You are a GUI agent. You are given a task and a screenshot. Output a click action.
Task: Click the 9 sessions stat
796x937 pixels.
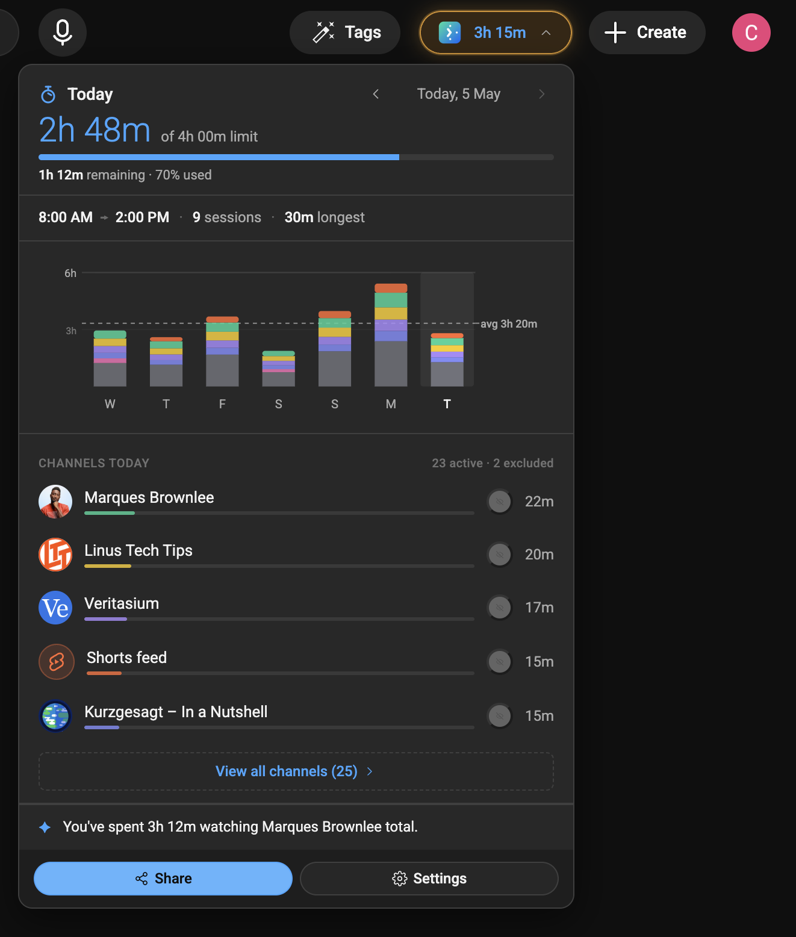227,217
